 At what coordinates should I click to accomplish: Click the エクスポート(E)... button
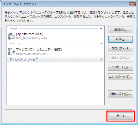click(121, 77)
